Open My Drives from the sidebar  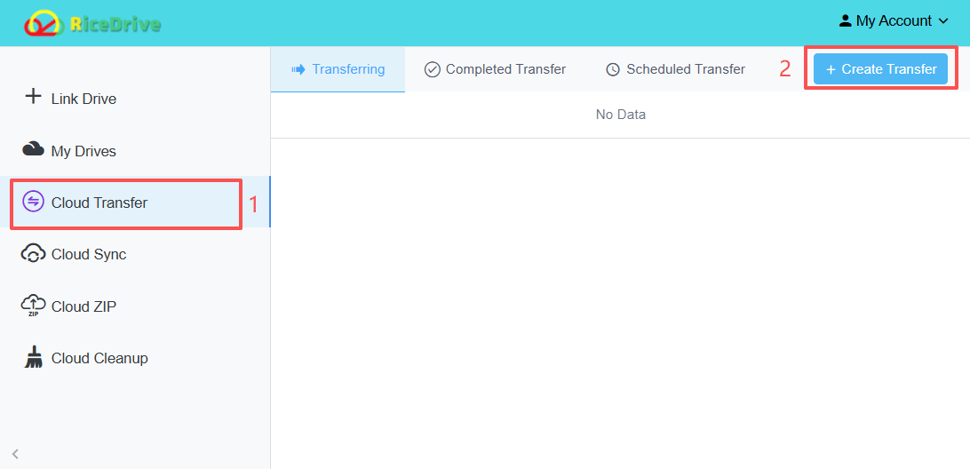(135, 150)
